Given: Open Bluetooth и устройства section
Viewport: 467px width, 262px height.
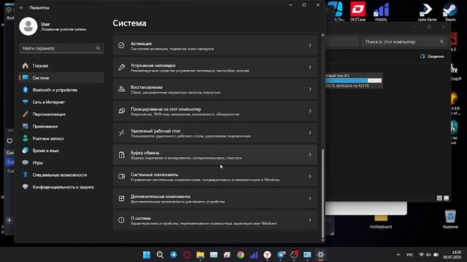Looking at the screenshot, I should [61, 90].
